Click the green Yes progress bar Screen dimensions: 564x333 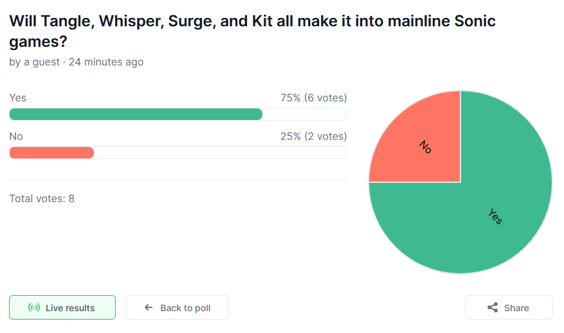click(136, 114)
